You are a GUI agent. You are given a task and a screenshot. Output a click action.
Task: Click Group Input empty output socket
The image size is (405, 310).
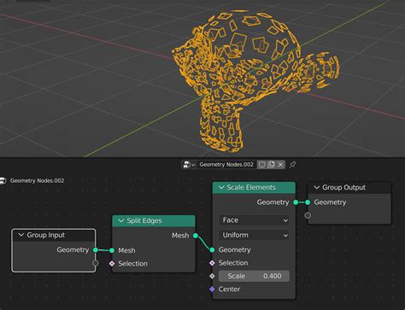96,263
